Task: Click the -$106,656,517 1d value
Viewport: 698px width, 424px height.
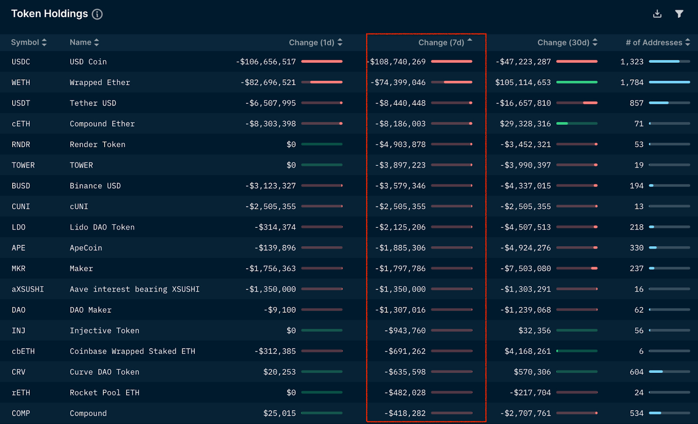Action: coord(266,62)
